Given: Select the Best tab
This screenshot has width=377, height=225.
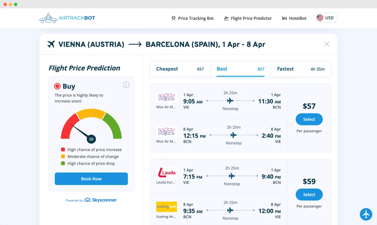Looking at the screenshot, I should (240, 69).
